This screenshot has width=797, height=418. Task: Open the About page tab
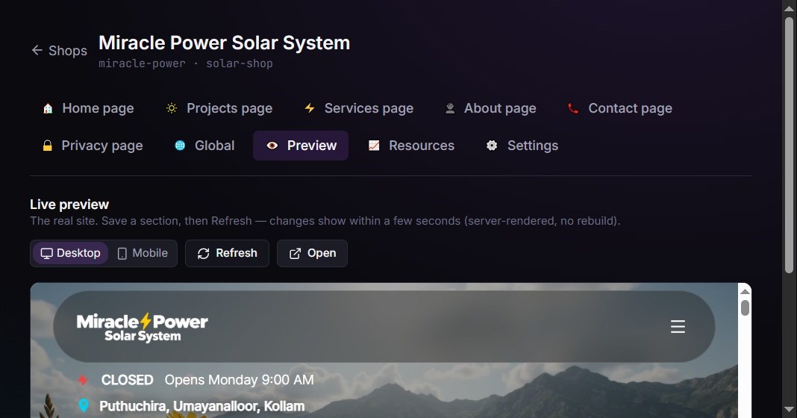click(490, 108)
